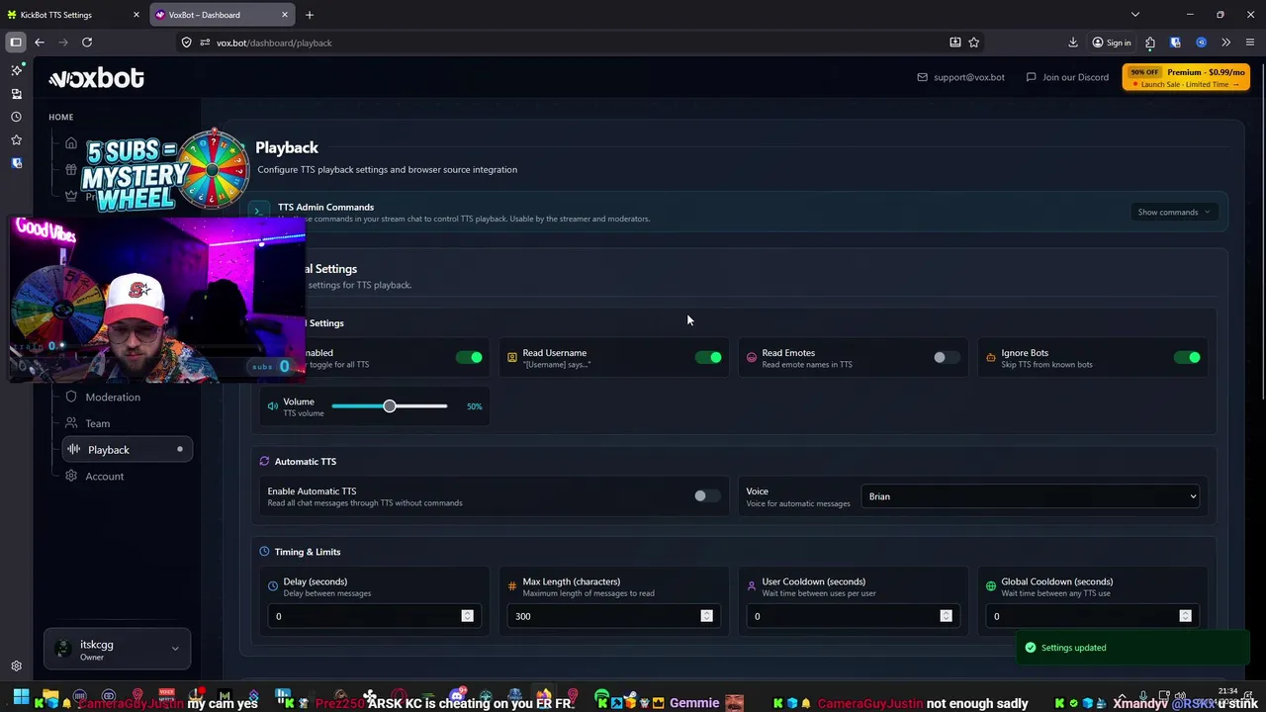Open the browser downloads arrow icon
Viewport: 1266px width, 712px height.
pos(1073,43)
